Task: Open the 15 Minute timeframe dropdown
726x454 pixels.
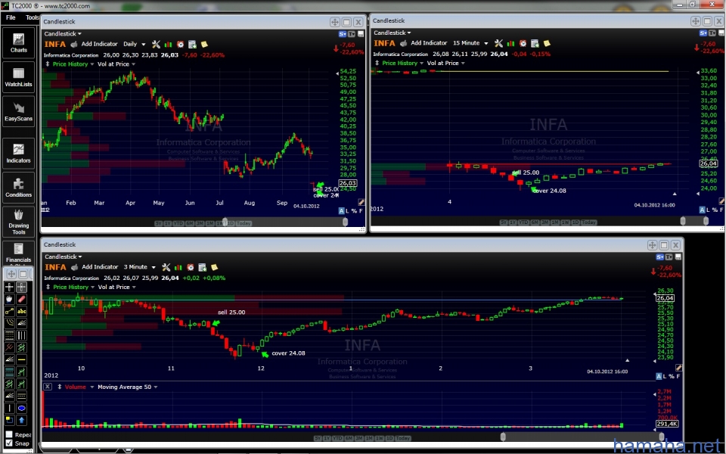Action: pos(470,43)
